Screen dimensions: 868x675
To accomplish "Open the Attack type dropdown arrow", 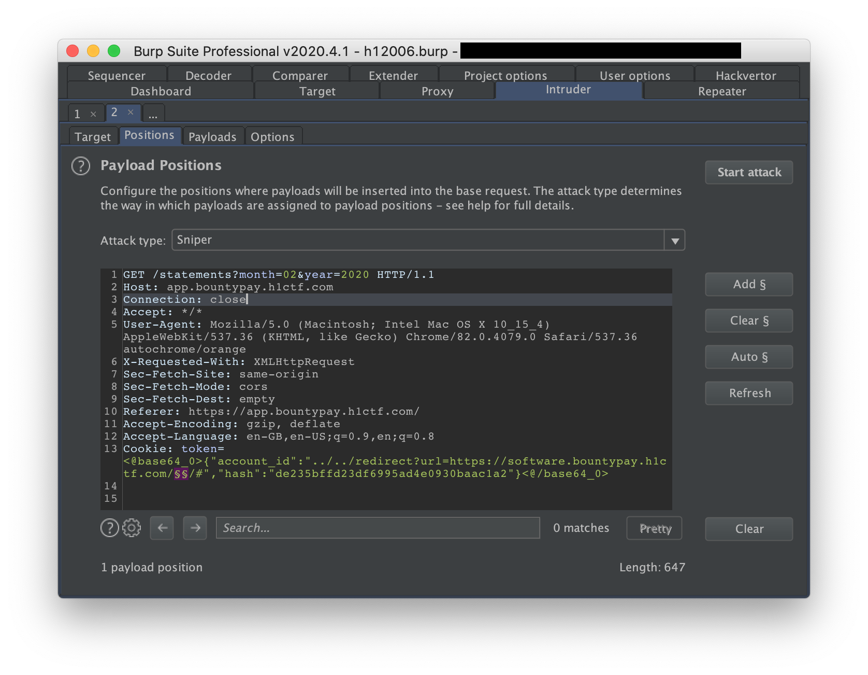I will (675, 241).
